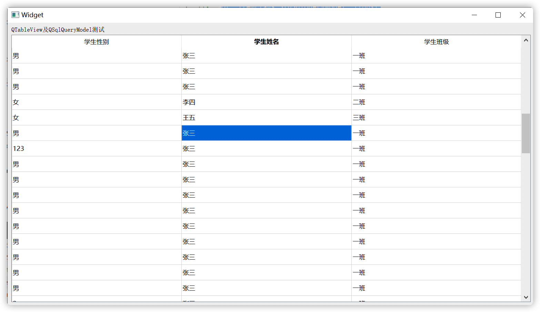Sort by the 学生姓名 column header

(x=267, y=42)
